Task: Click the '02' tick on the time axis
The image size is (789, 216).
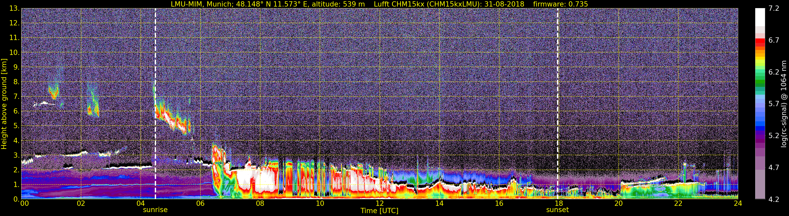Action: 81,203
